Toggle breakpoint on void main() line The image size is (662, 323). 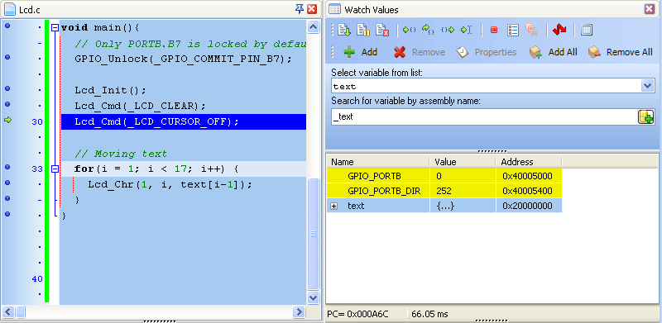pyautogui.click(x=7, y=26)
